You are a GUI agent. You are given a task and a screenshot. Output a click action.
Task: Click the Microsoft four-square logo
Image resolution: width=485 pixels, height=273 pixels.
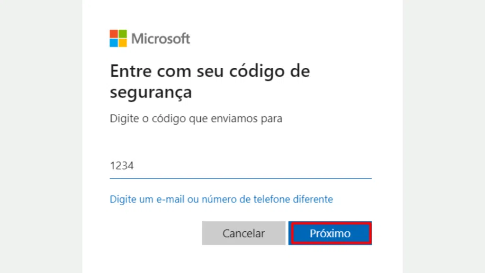(118, 38)
